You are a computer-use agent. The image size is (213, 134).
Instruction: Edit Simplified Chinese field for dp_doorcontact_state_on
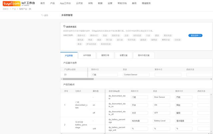coord(139,105)
